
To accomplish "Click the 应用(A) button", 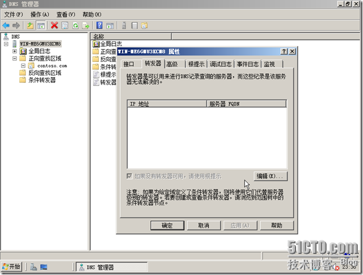I will point(240,226).
